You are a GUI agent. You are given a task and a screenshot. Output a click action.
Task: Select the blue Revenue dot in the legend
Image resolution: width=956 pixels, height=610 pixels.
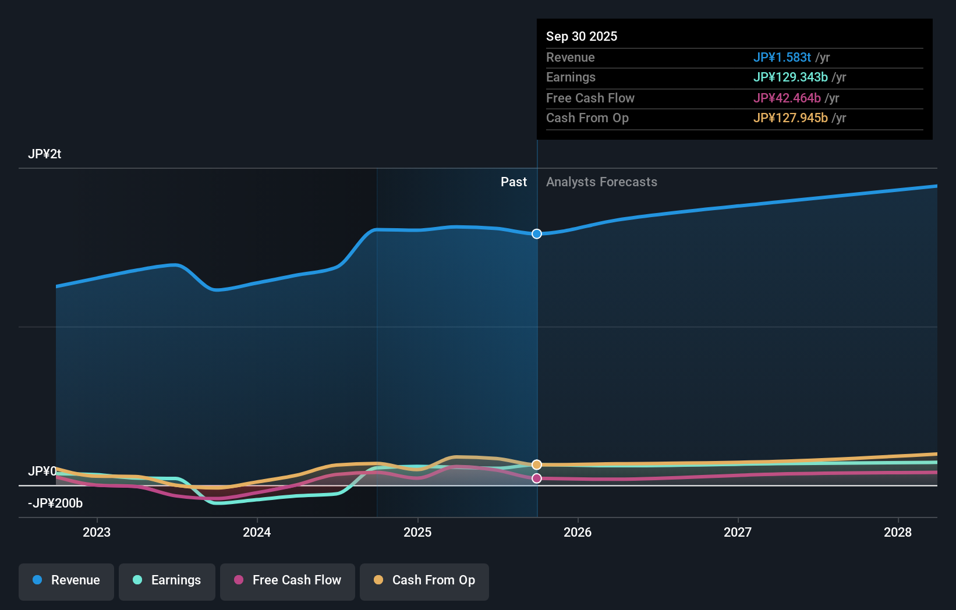[37, 580]
